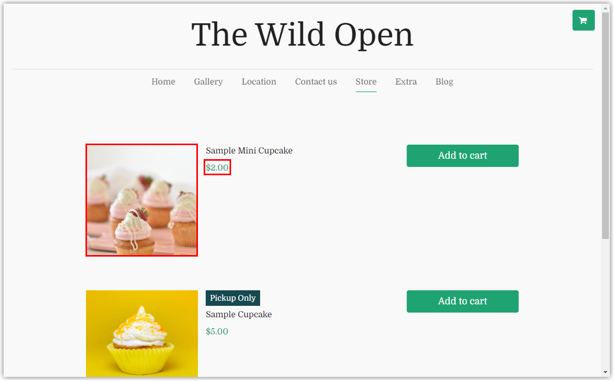Visit the Blog page
The height and width of the screenshot is (381, 614).
(x=444, y=81)
